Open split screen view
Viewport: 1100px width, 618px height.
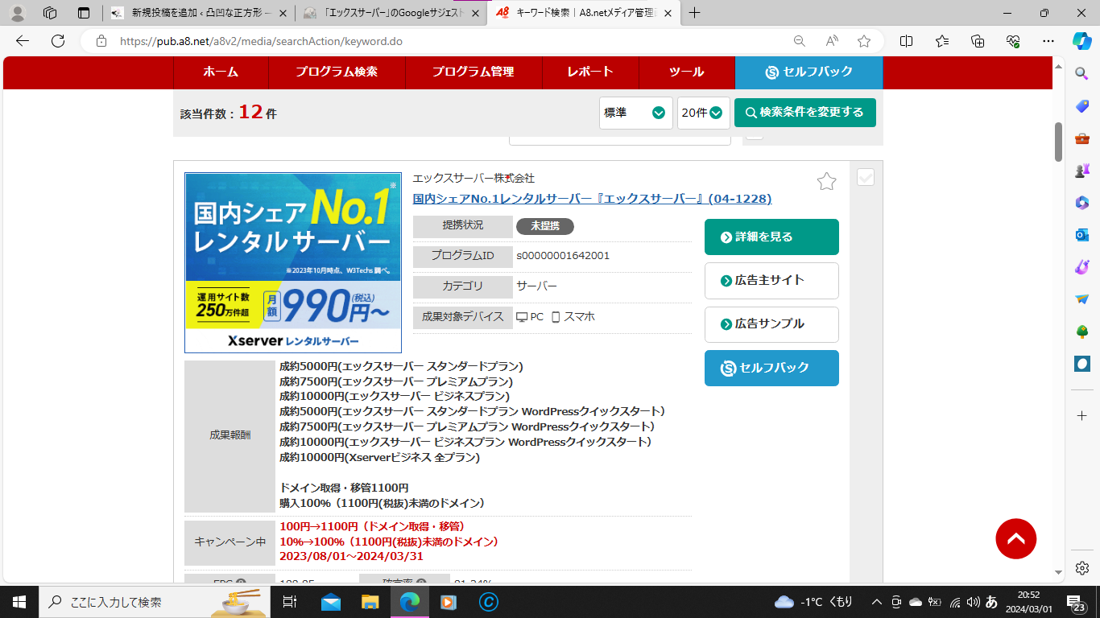pyautogui.click(x=906, y=41)
